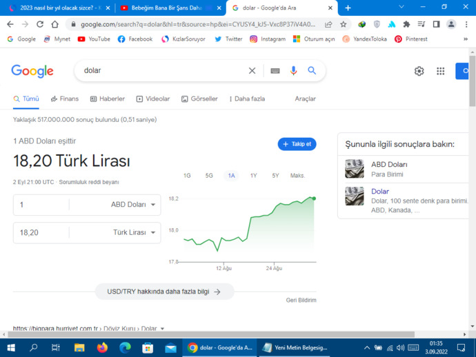Open the Chrome side panel icon
The image size is (476, 357).
pyautogui.click(x=436, y=24)
